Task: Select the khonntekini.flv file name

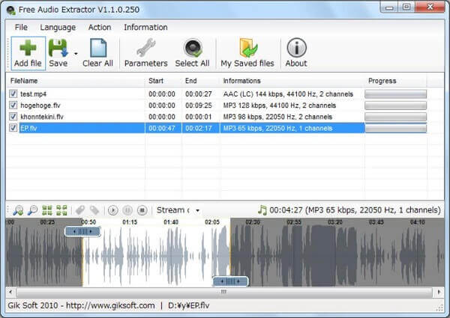Action: [x=41, y=117]
